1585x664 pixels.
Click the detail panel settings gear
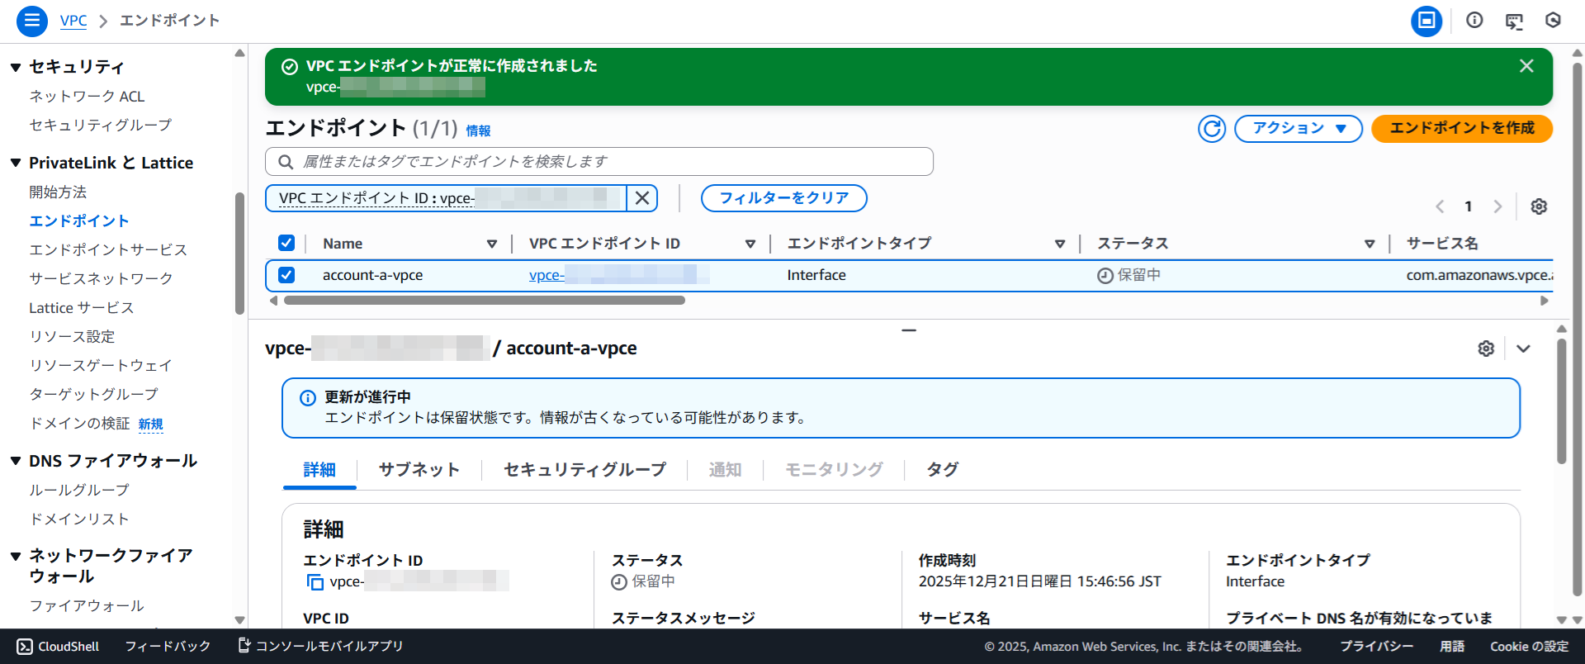pos(1485,349)
